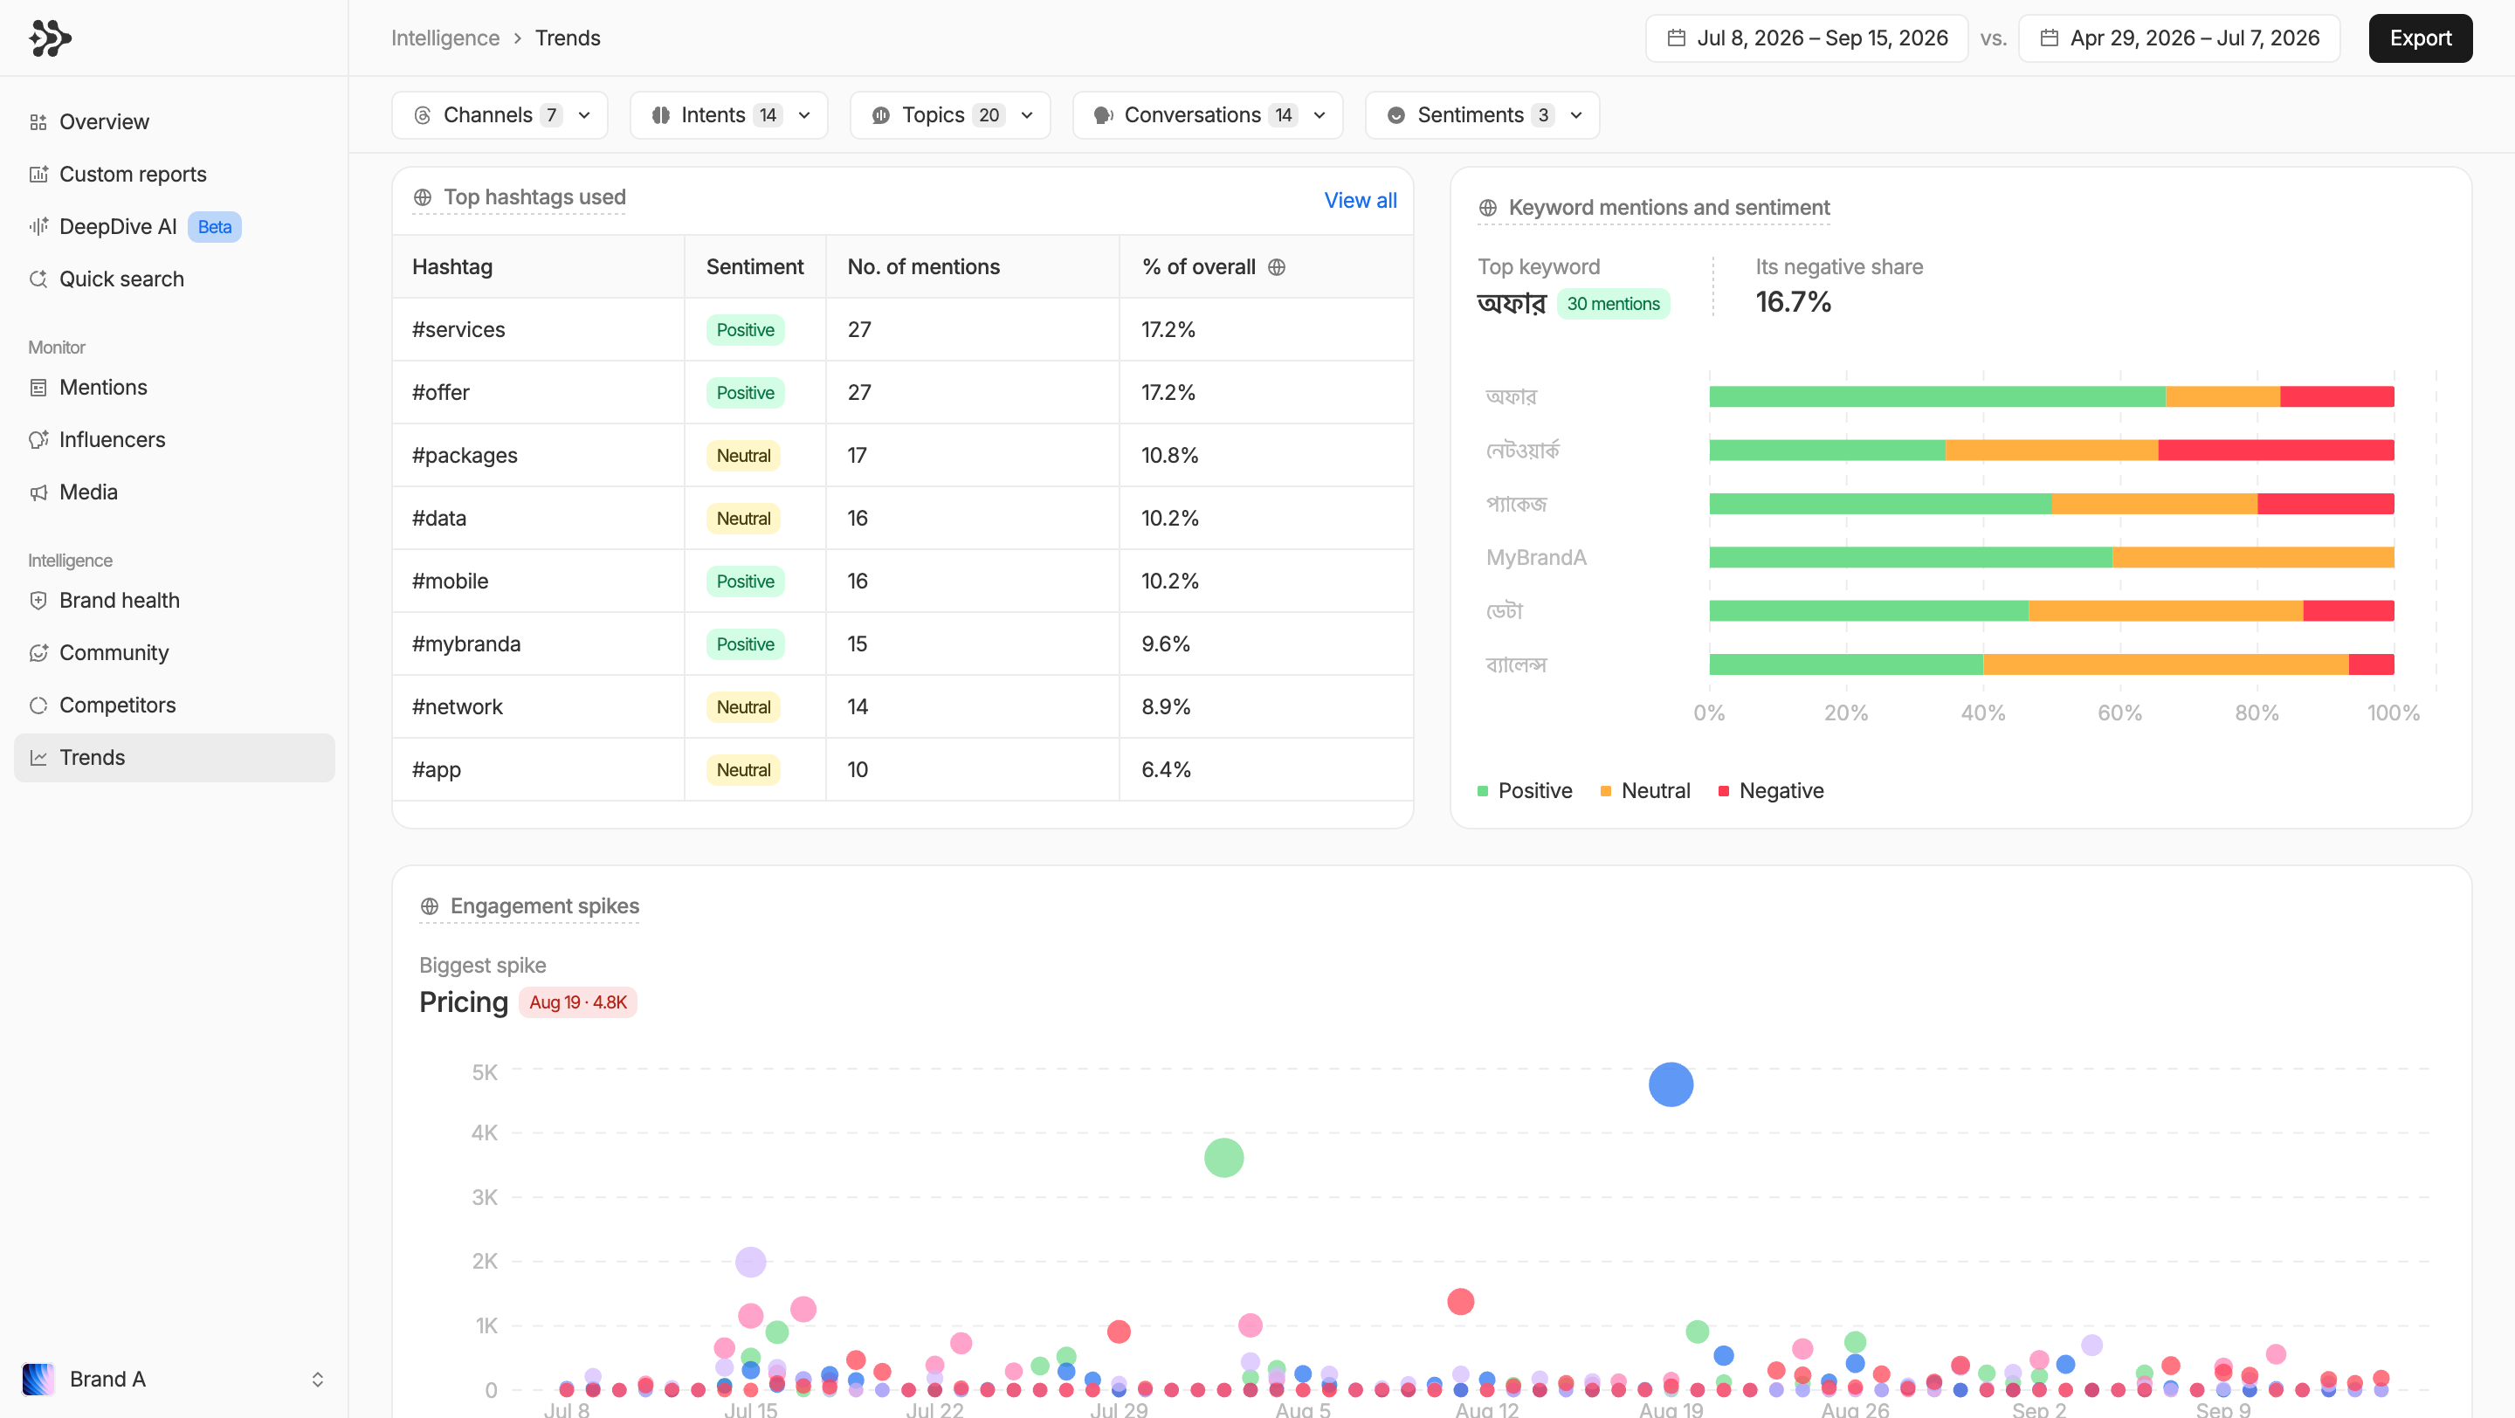Click the Influencers sidebar icon
Screen dimensions: 2515x1418
click(38, 440)
